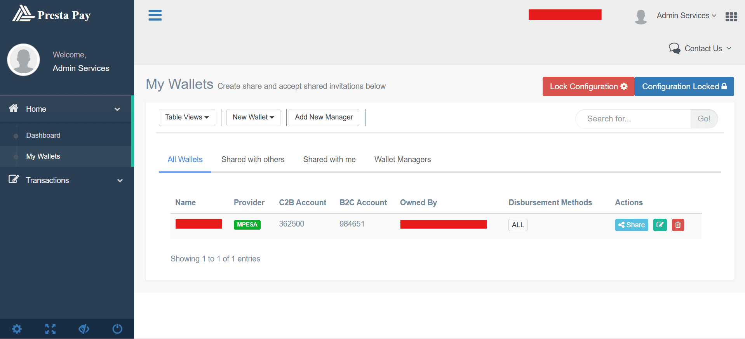Open the Table Views dropdown
Viewport: 745px width, 339px height.
click(187, 118)
